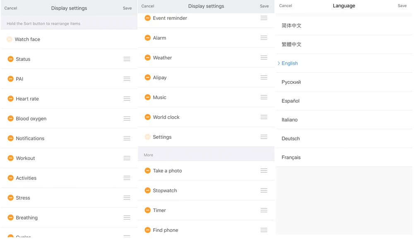Click the minus icon next to Heart rate
Viewport: 414px width, 241px height.
click(11, 99)
